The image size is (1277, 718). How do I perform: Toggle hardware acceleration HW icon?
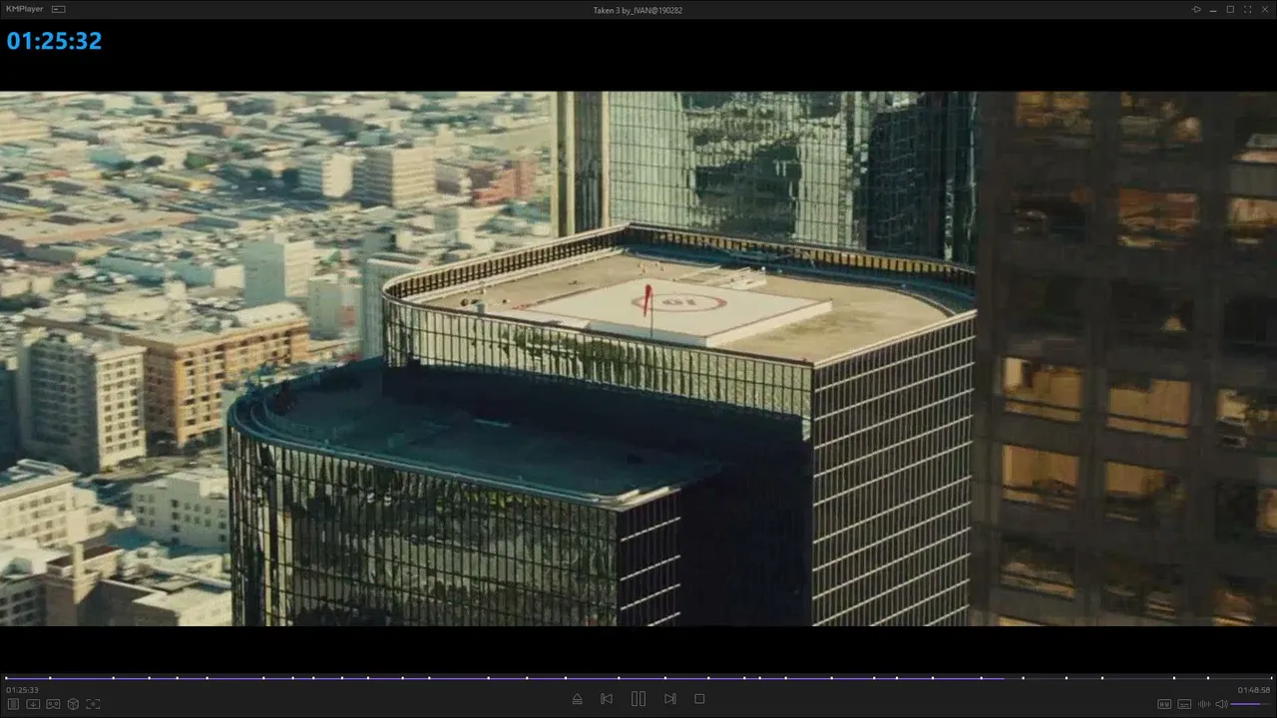[1164, 704]
